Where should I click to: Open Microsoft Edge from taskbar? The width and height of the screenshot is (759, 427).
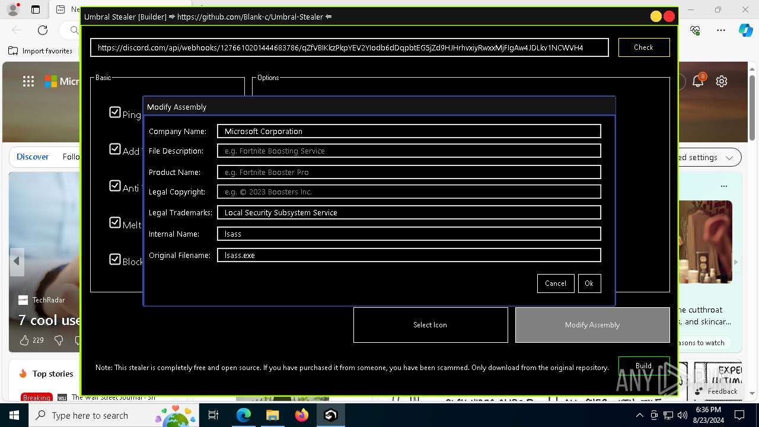click(x=244, y=415)
